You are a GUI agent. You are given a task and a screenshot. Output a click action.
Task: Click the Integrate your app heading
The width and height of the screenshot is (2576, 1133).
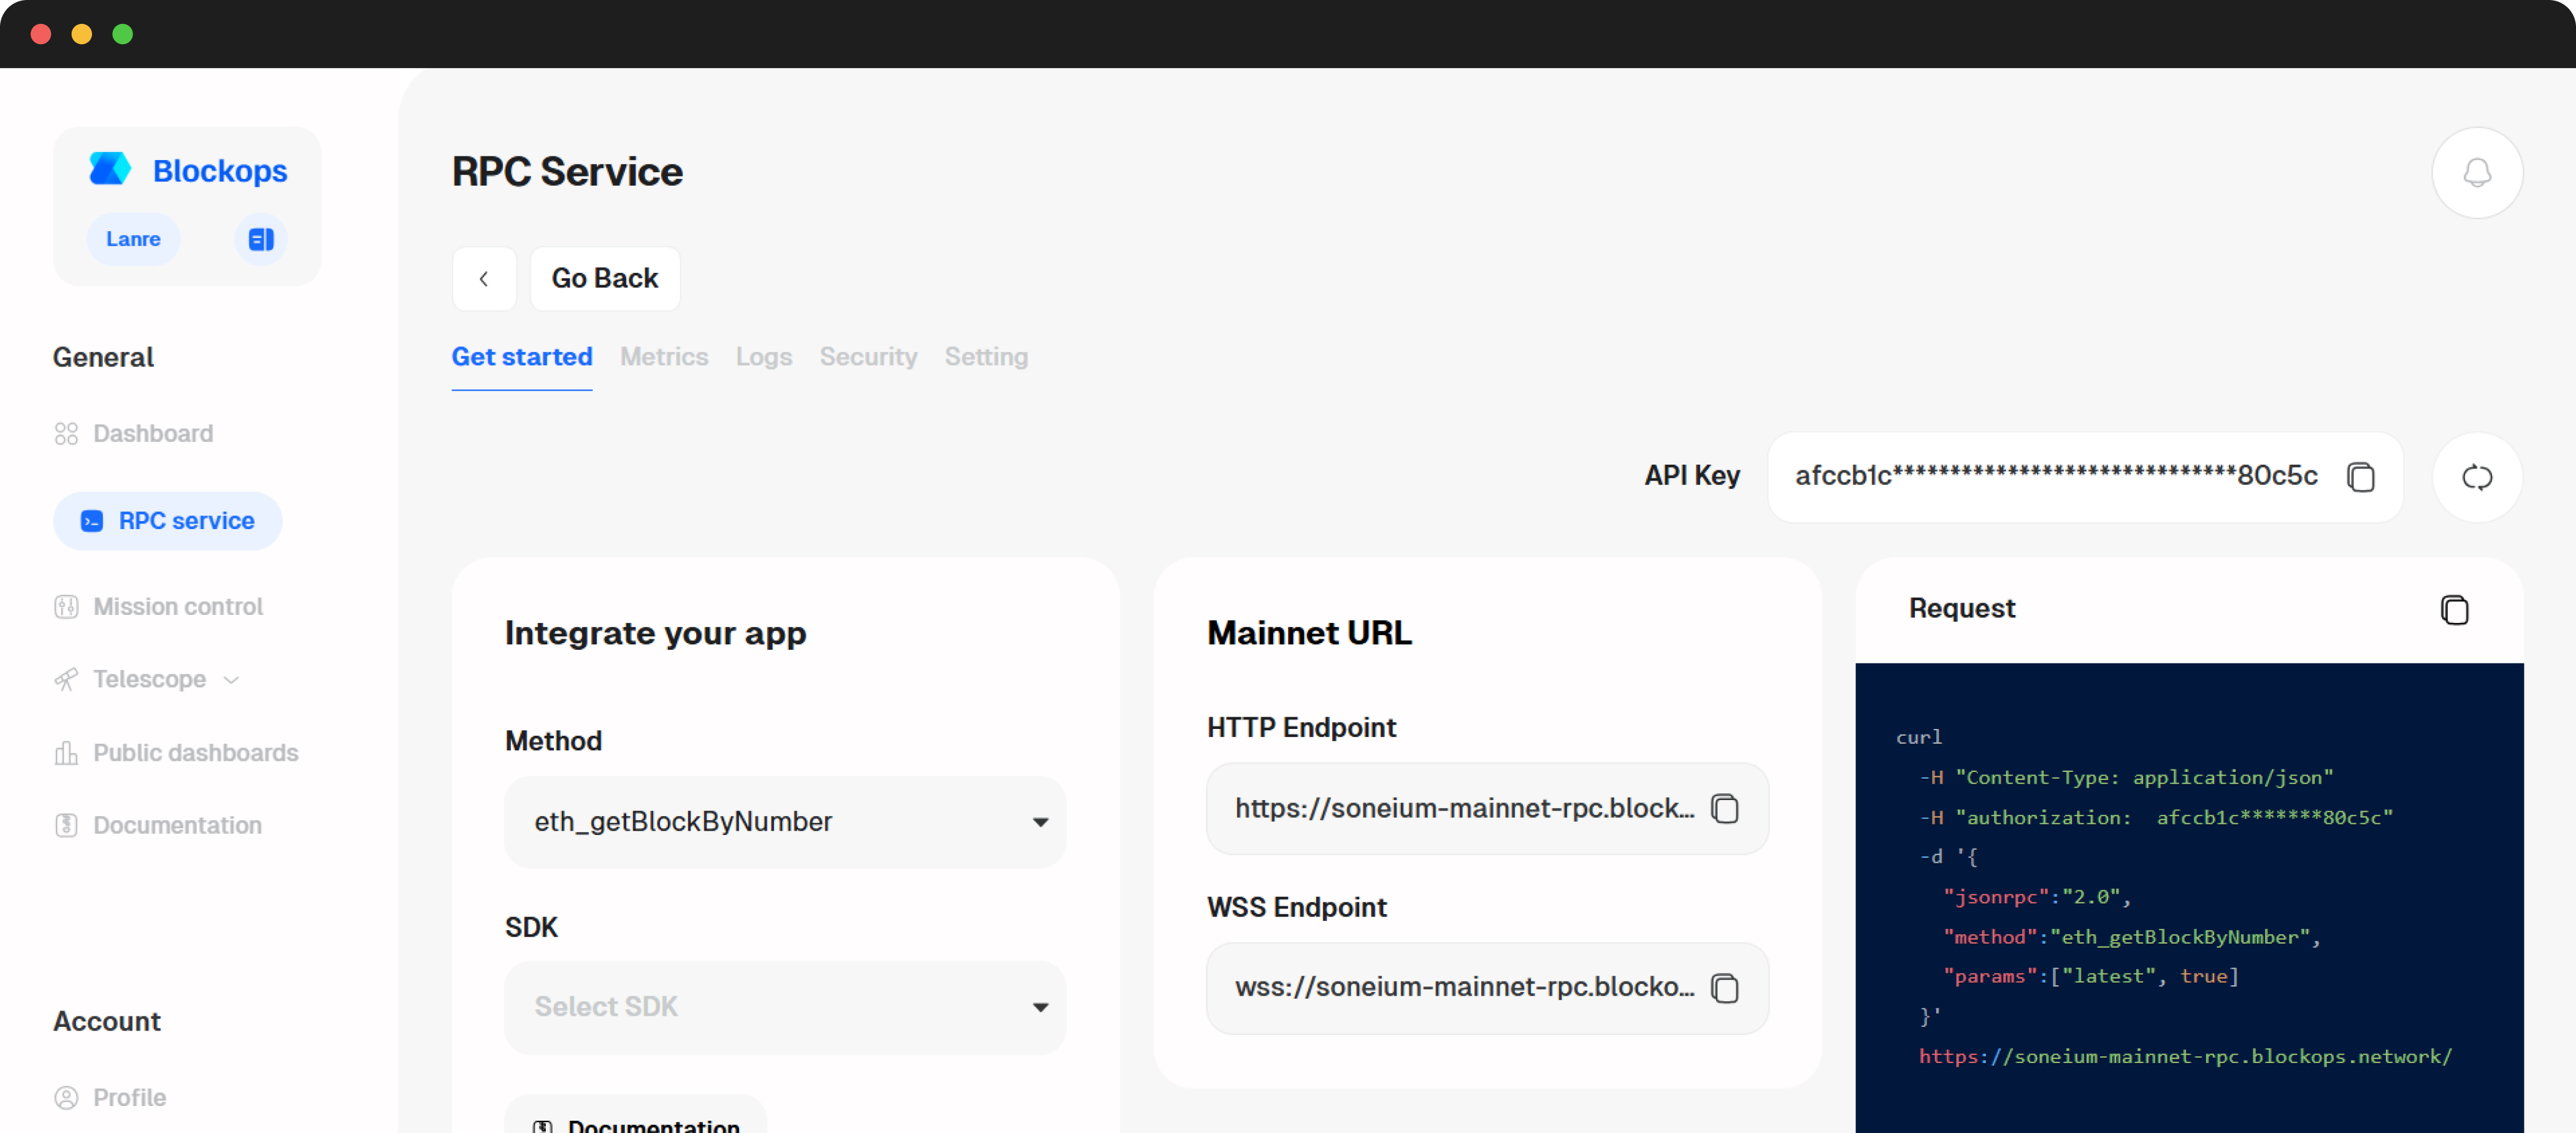pyautogui.click(x=655, y=633)
